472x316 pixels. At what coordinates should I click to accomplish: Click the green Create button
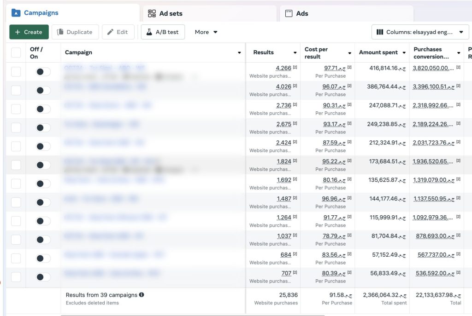pyautogui.click(x=29, y=32)
